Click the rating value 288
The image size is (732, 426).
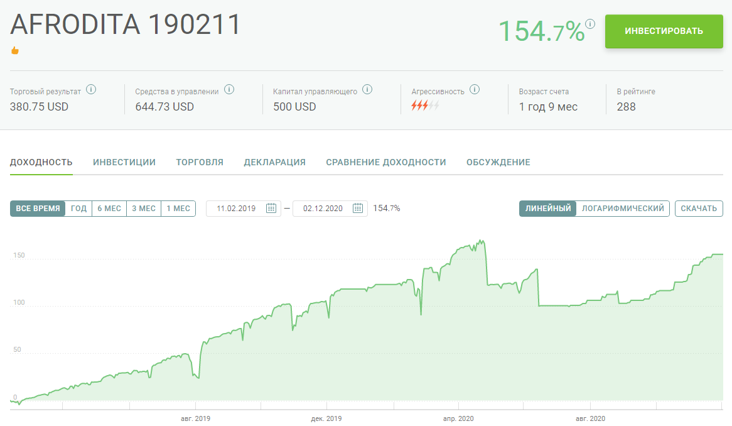pyautogui.click(x=626, y=107)
